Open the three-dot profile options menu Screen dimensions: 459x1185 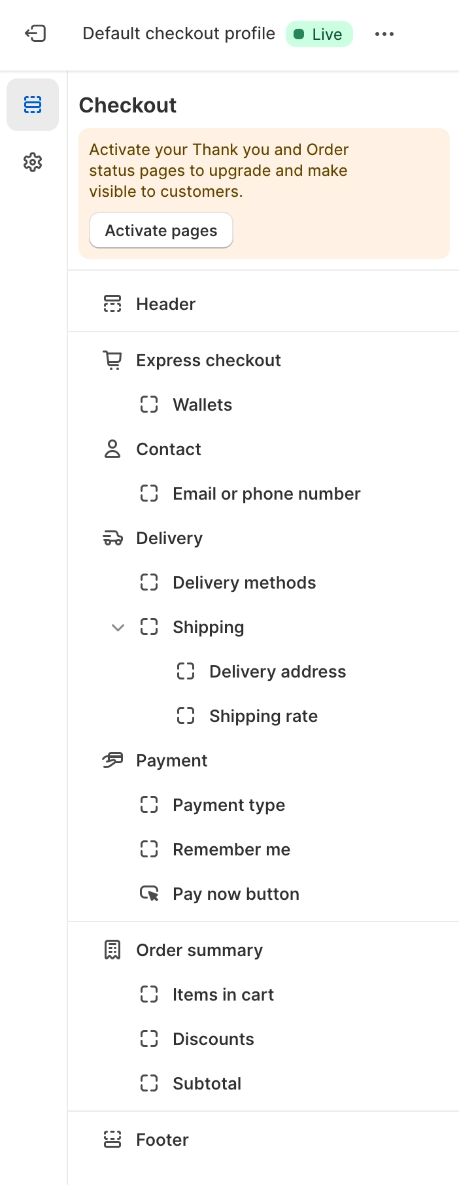(384, 33)
